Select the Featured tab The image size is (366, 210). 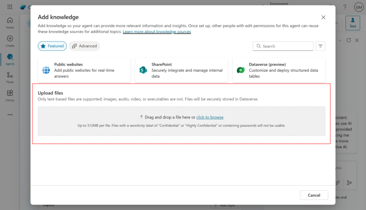(52, 46)
